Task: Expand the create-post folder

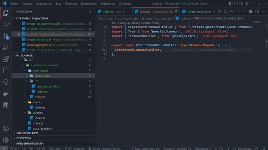Action: pyautogui.click(x=27, y=76)
